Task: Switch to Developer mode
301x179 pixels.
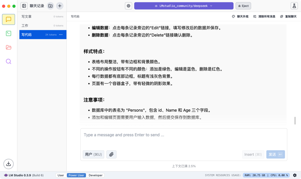Action: [x=96, y=175]
